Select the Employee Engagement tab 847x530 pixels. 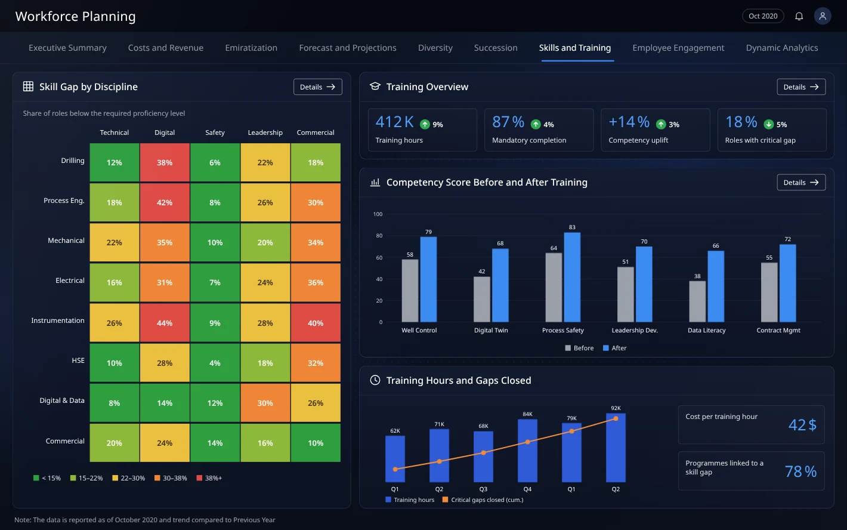[678, 48]
